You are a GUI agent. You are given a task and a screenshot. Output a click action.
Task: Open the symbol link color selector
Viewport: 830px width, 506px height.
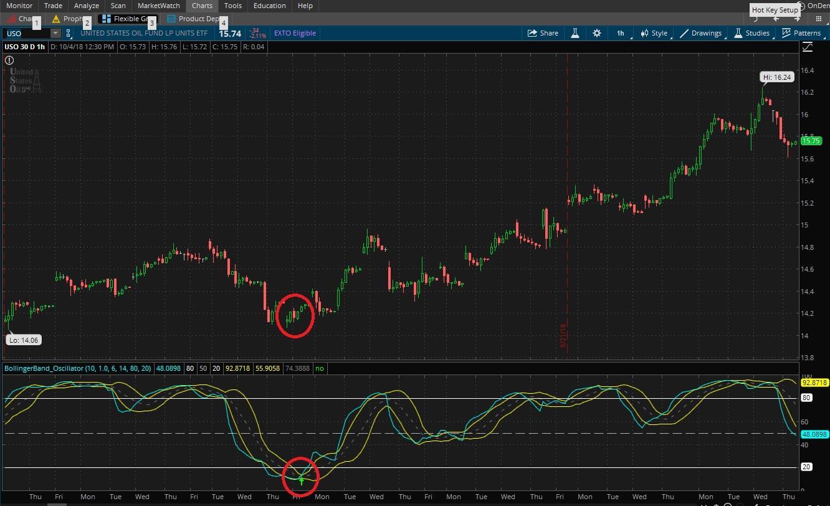(x=69, y=33)
